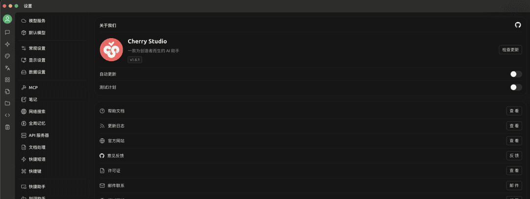This screenshot has height=199, width=530.
Task: Click the user avatar icon
Action: (x=7, y=20)
